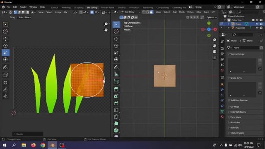The height and width of the screenshot is (149, 265).
Task: Open the Windows Start menu
Action: tap(5, 145)
